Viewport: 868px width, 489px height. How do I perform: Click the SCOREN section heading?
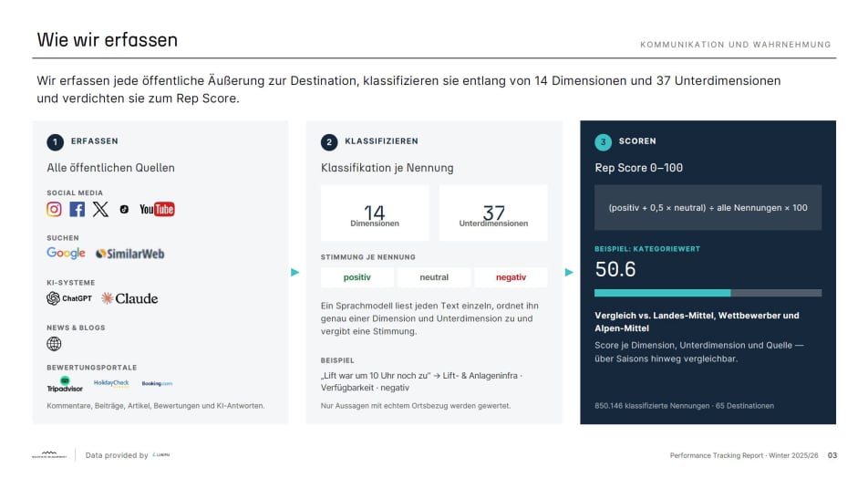click(x=637, y=141)
